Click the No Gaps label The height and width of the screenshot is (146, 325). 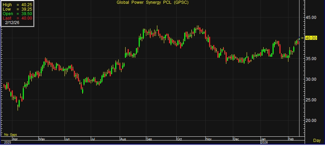pyautogui.click(x=11, y=134)
